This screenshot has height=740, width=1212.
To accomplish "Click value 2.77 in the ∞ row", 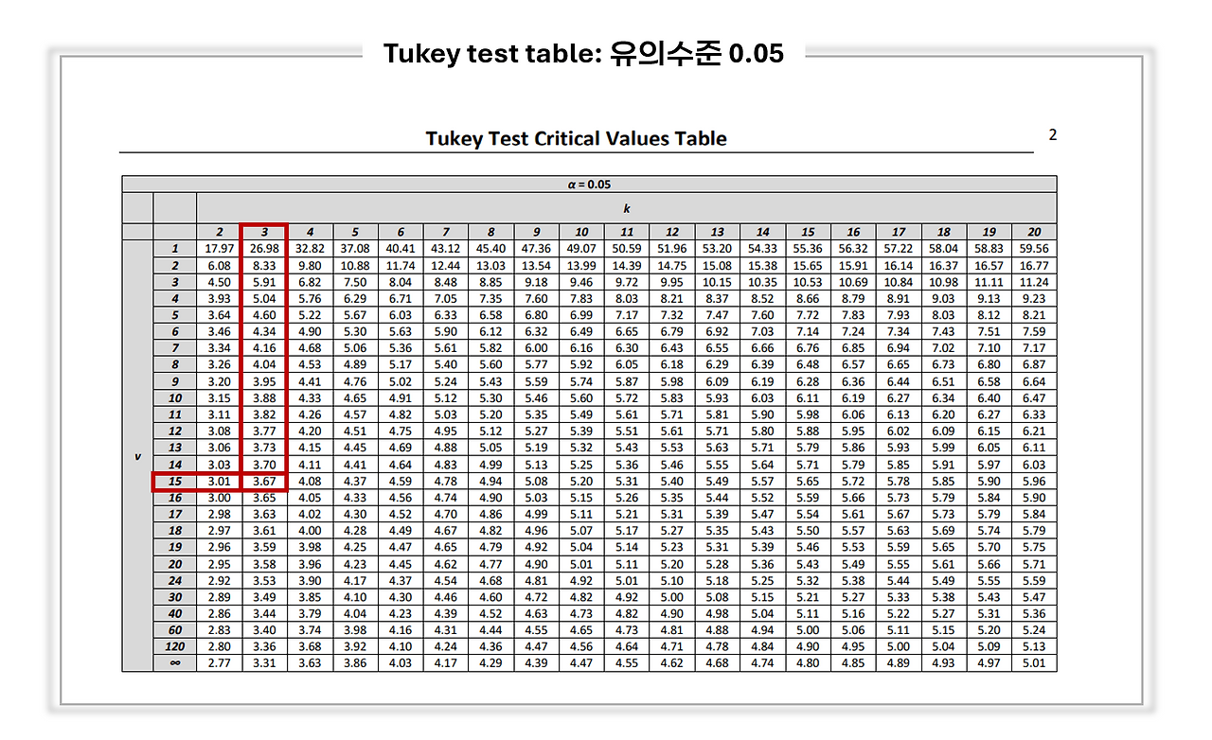I will click(220, 663).
